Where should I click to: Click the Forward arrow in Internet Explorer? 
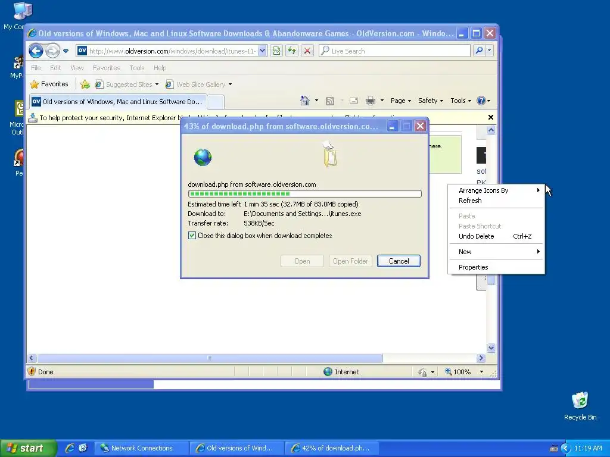click(52, 51)
